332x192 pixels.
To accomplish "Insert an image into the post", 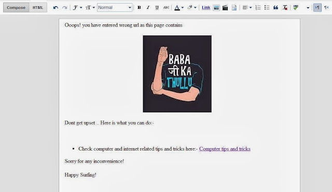I will 216,8.
